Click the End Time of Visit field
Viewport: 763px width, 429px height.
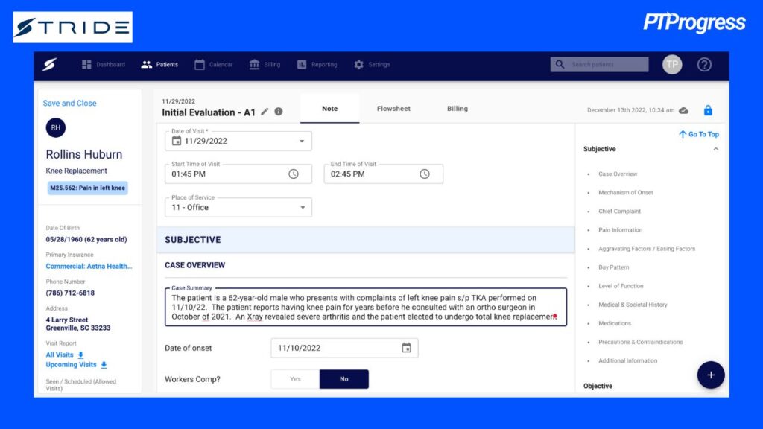point(384,174)
